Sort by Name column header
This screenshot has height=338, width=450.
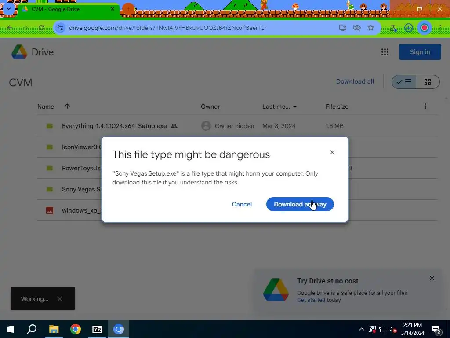click(46, 107)
